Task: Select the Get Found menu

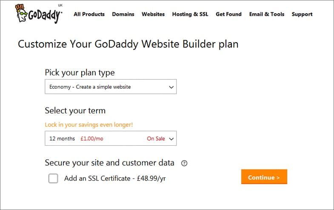Action: click(228, 14)
